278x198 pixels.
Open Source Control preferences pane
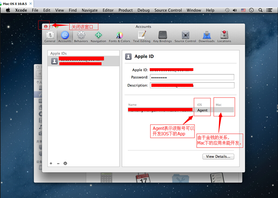click(185, 37)
